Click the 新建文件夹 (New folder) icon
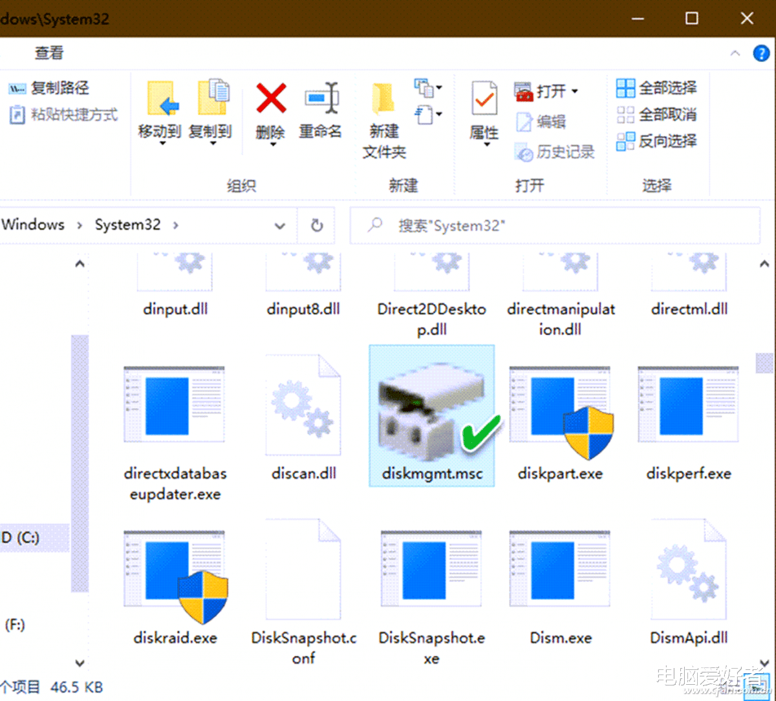The image size is (776, 701). click(383, 97)
